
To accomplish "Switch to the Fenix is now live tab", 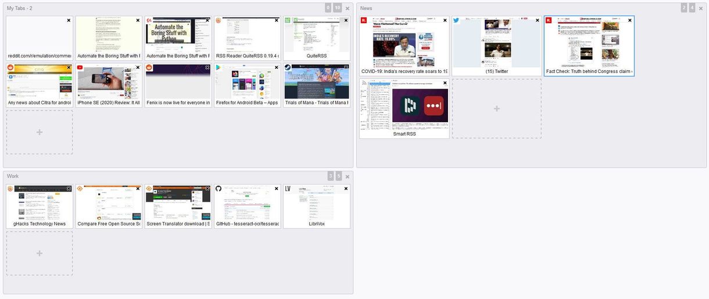I will [178, 86].
